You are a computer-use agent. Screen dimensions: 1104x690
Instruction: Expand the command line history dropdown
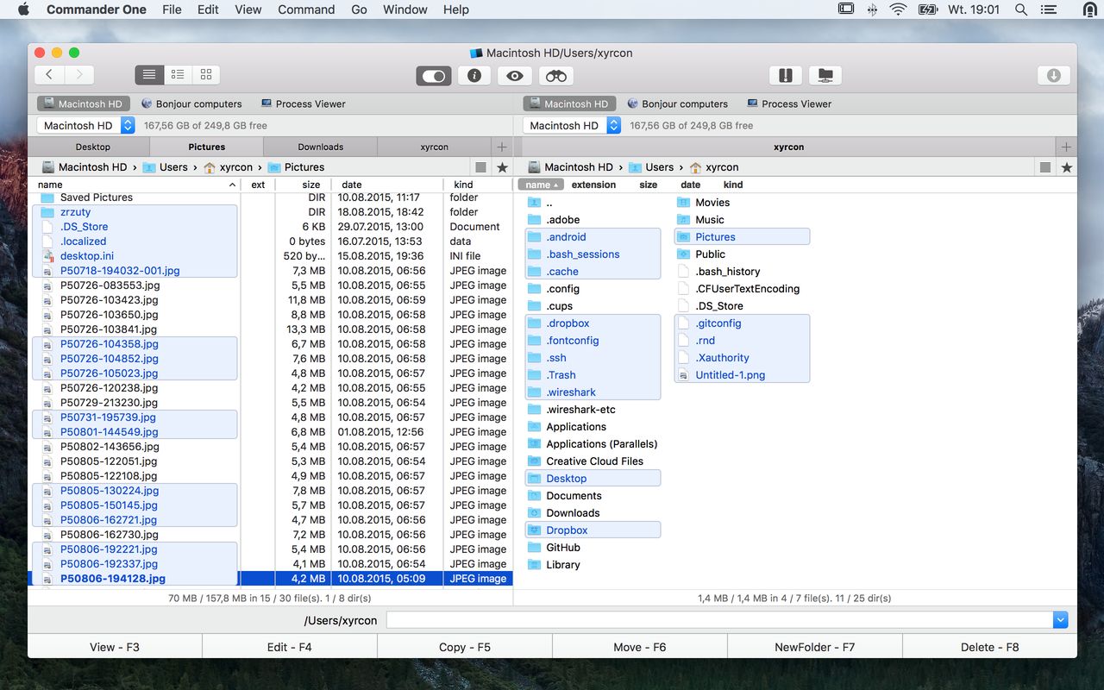[1060, 620]
